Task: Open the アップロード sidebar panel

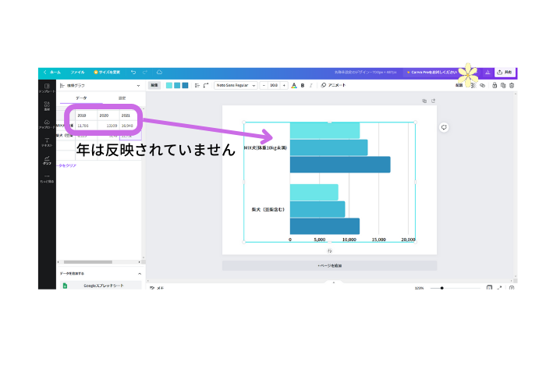Action: [x=47, y=124]
